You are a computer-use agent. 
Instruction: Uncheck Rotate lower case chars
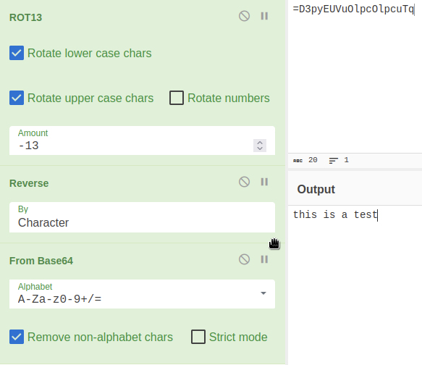[17, 53]
